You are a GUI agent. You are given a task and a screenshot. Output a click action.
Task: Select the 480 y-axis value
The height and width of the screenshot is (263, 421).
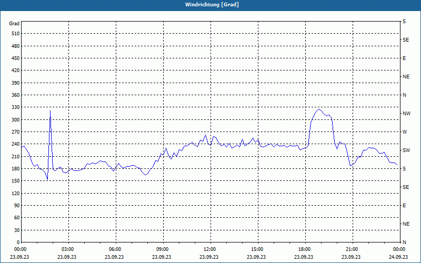[16, 46]
